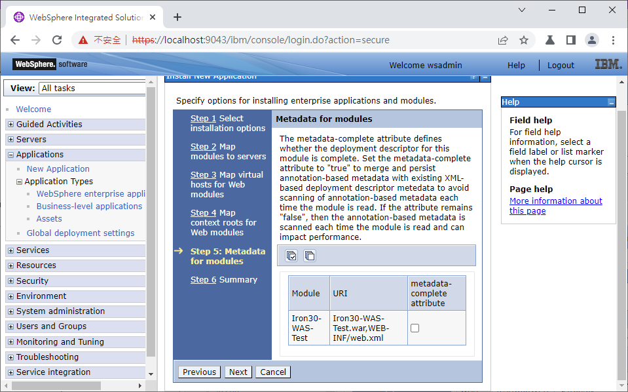Screen dimensions: 628x392
Task: Click the IBM logo
Action: tap(608, 64)
